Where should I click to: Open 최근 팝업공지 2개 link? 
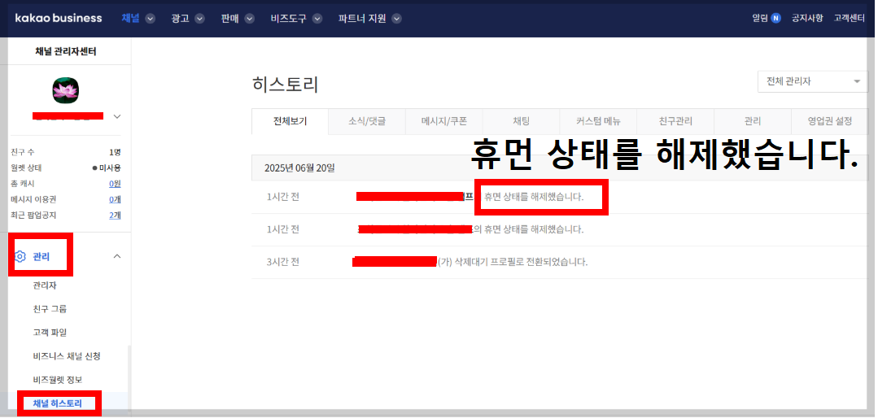coord(115,215)
